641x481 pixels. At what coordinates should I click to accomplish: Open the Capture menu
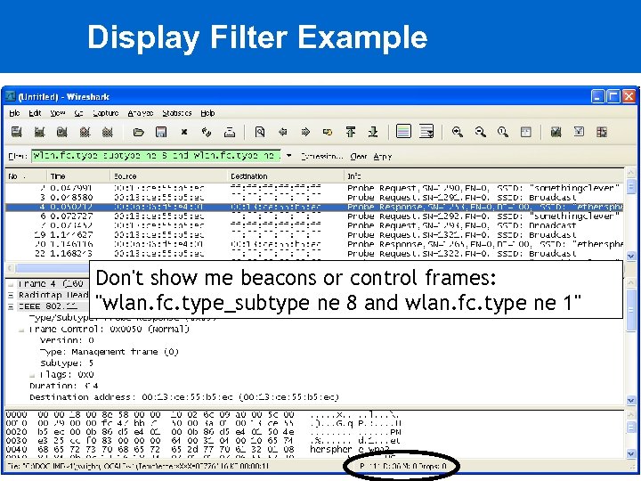[105, 113]
